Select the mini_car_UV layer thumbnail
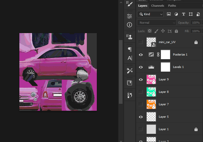 (151, 42)
